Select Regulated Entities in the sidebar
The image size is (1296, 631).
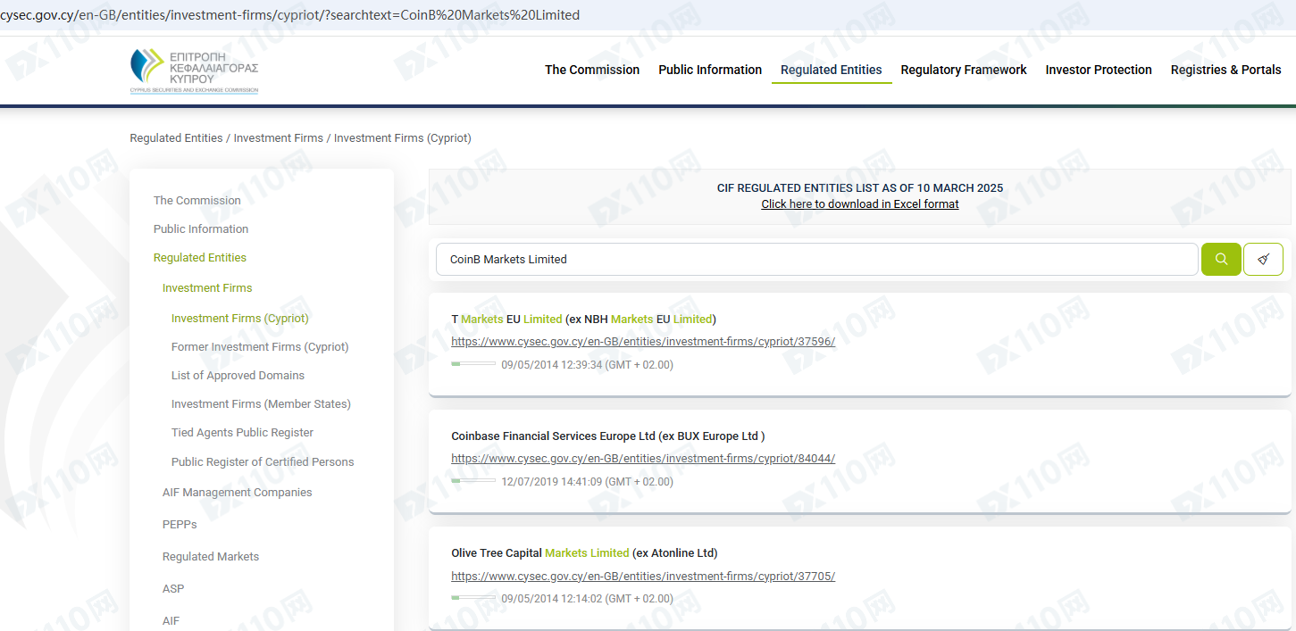[200, 258]
